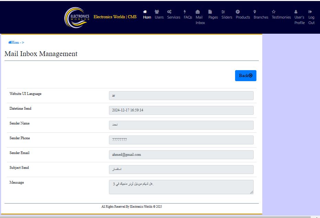The image size is (320, 218).
Task: Click the Testimonies star icon
Action: (274, 12)
